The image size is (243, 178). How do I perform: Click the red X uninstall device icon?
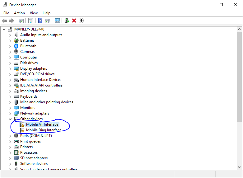tap(74, 21)
